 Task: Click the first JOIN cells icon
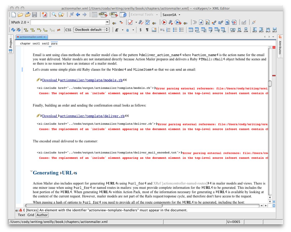[233, 30]
